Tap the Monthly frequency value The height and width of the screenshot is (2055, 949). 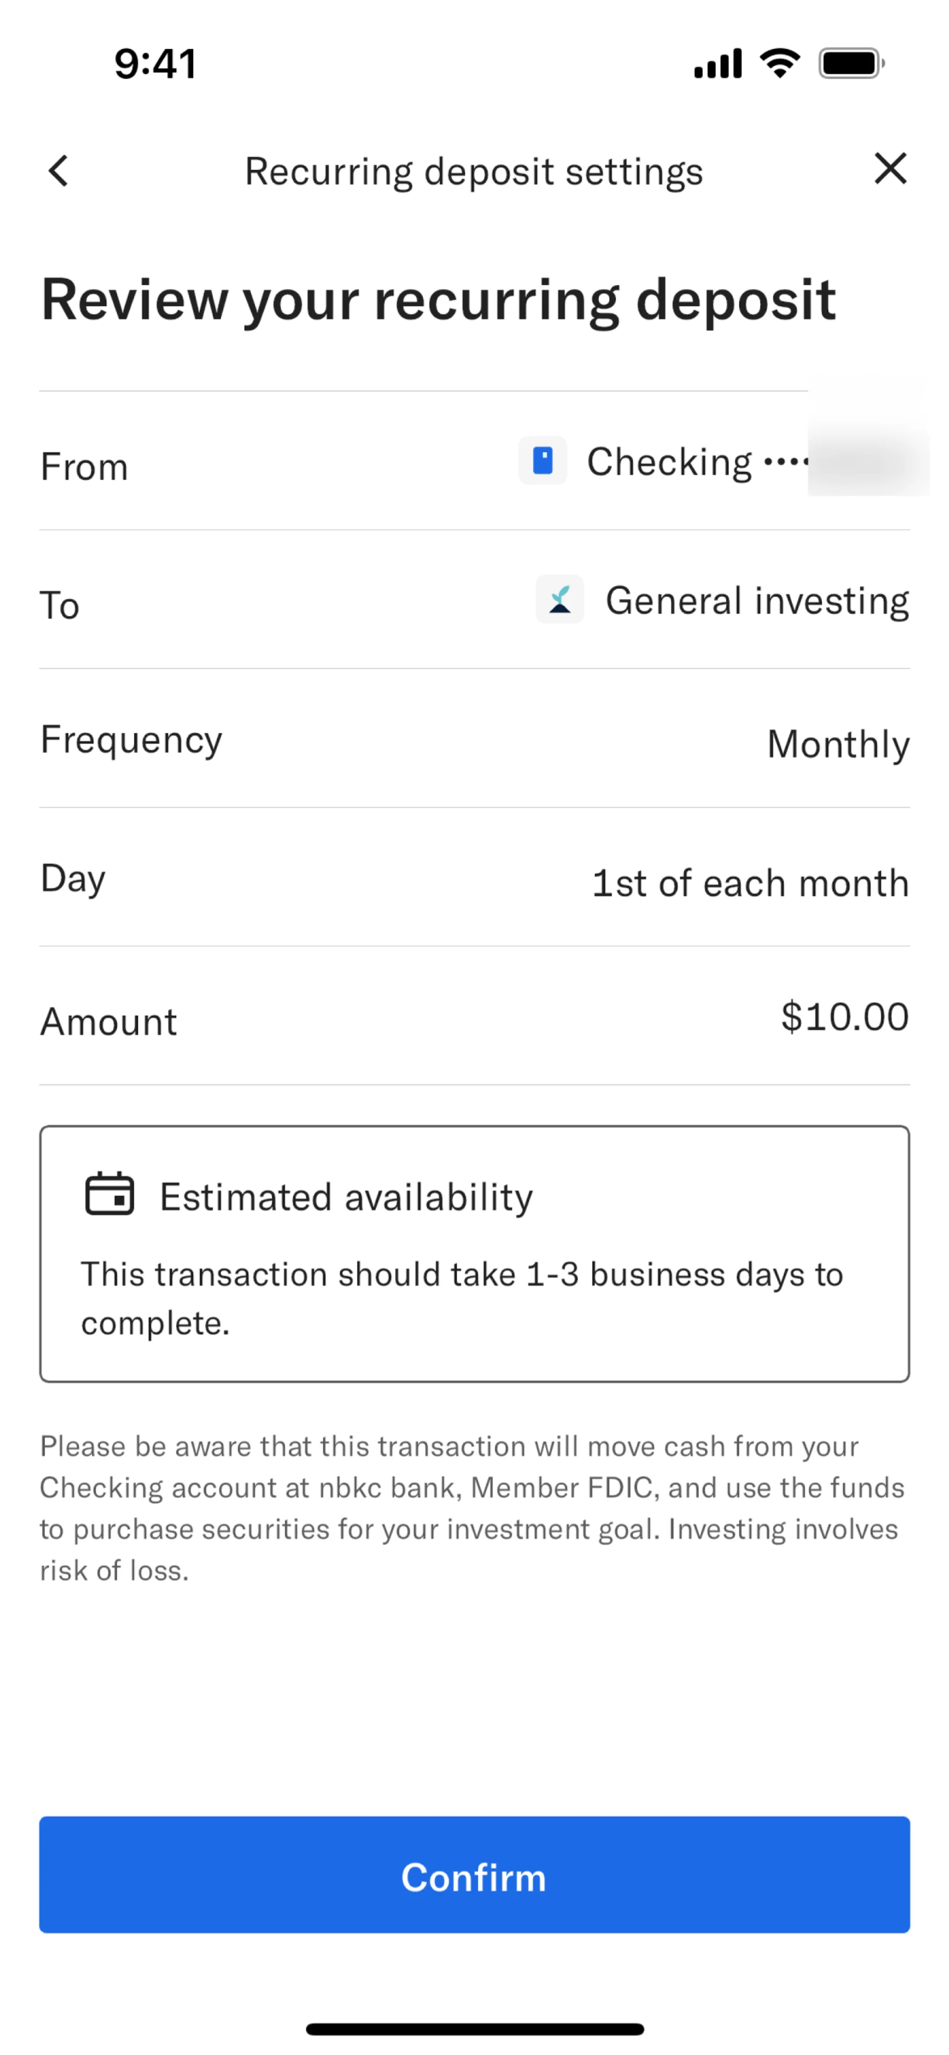click(838, 744)
